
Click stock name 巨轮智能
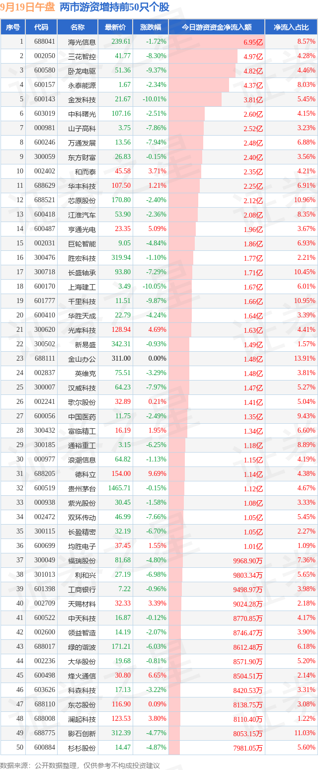pyautogui.click(x=82, y=244)
